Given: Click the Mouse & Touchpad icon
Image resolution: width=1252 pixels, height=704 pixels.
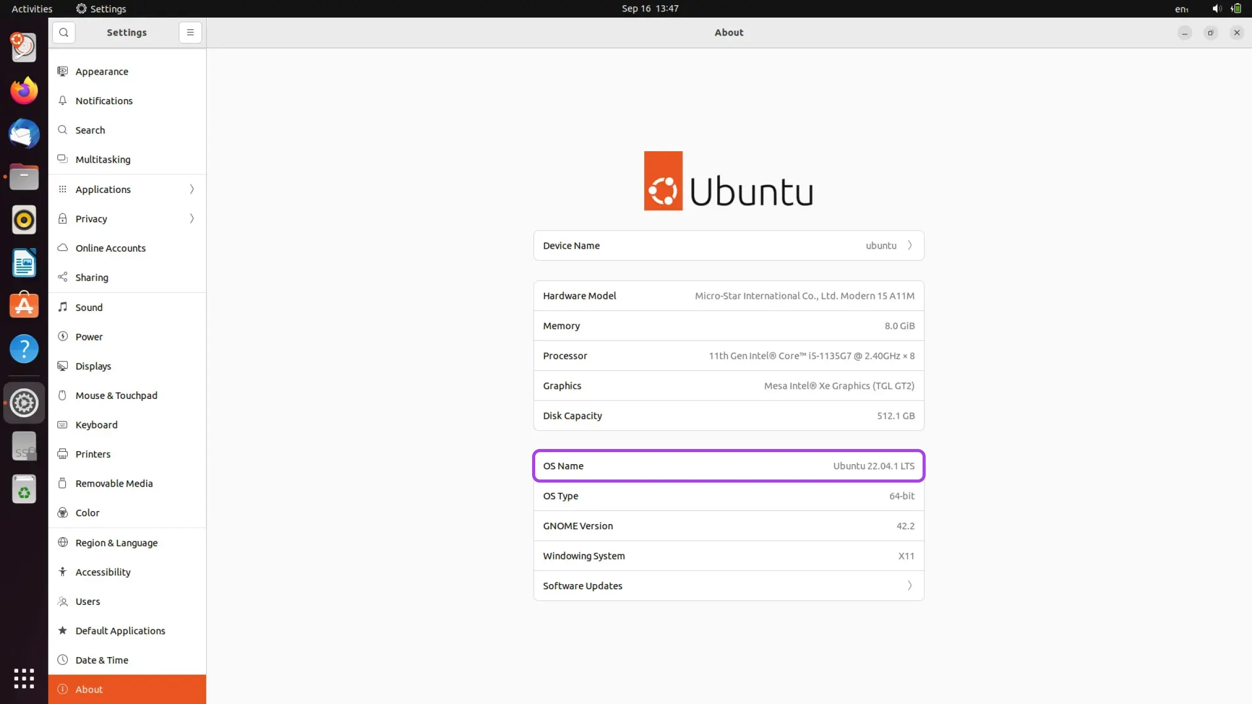Looking at the screenshot, I should coord(63,395).
